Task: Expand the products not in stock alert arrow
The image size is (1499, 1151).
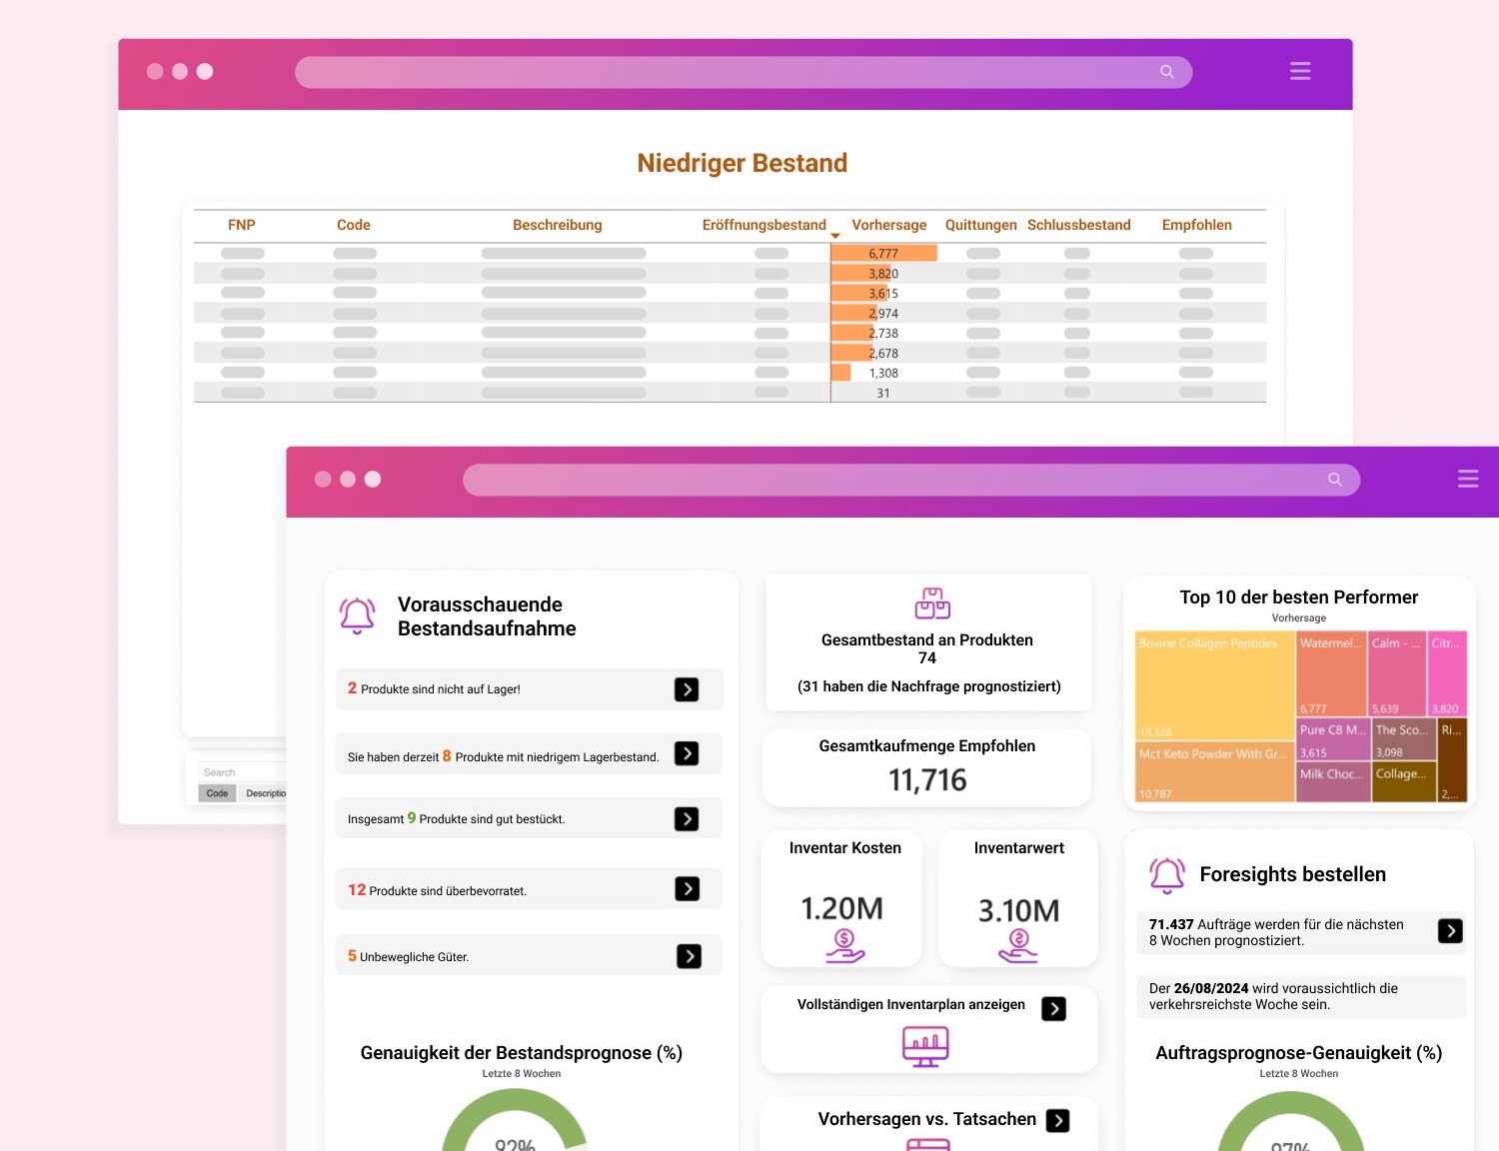Action: 687,689
